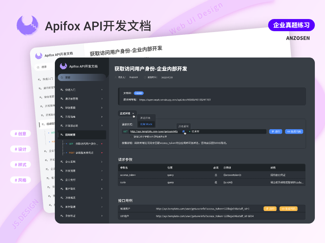Click the blue 生成代码 button
The width and height of the screenshot is (325, 243).
(294, 131)
